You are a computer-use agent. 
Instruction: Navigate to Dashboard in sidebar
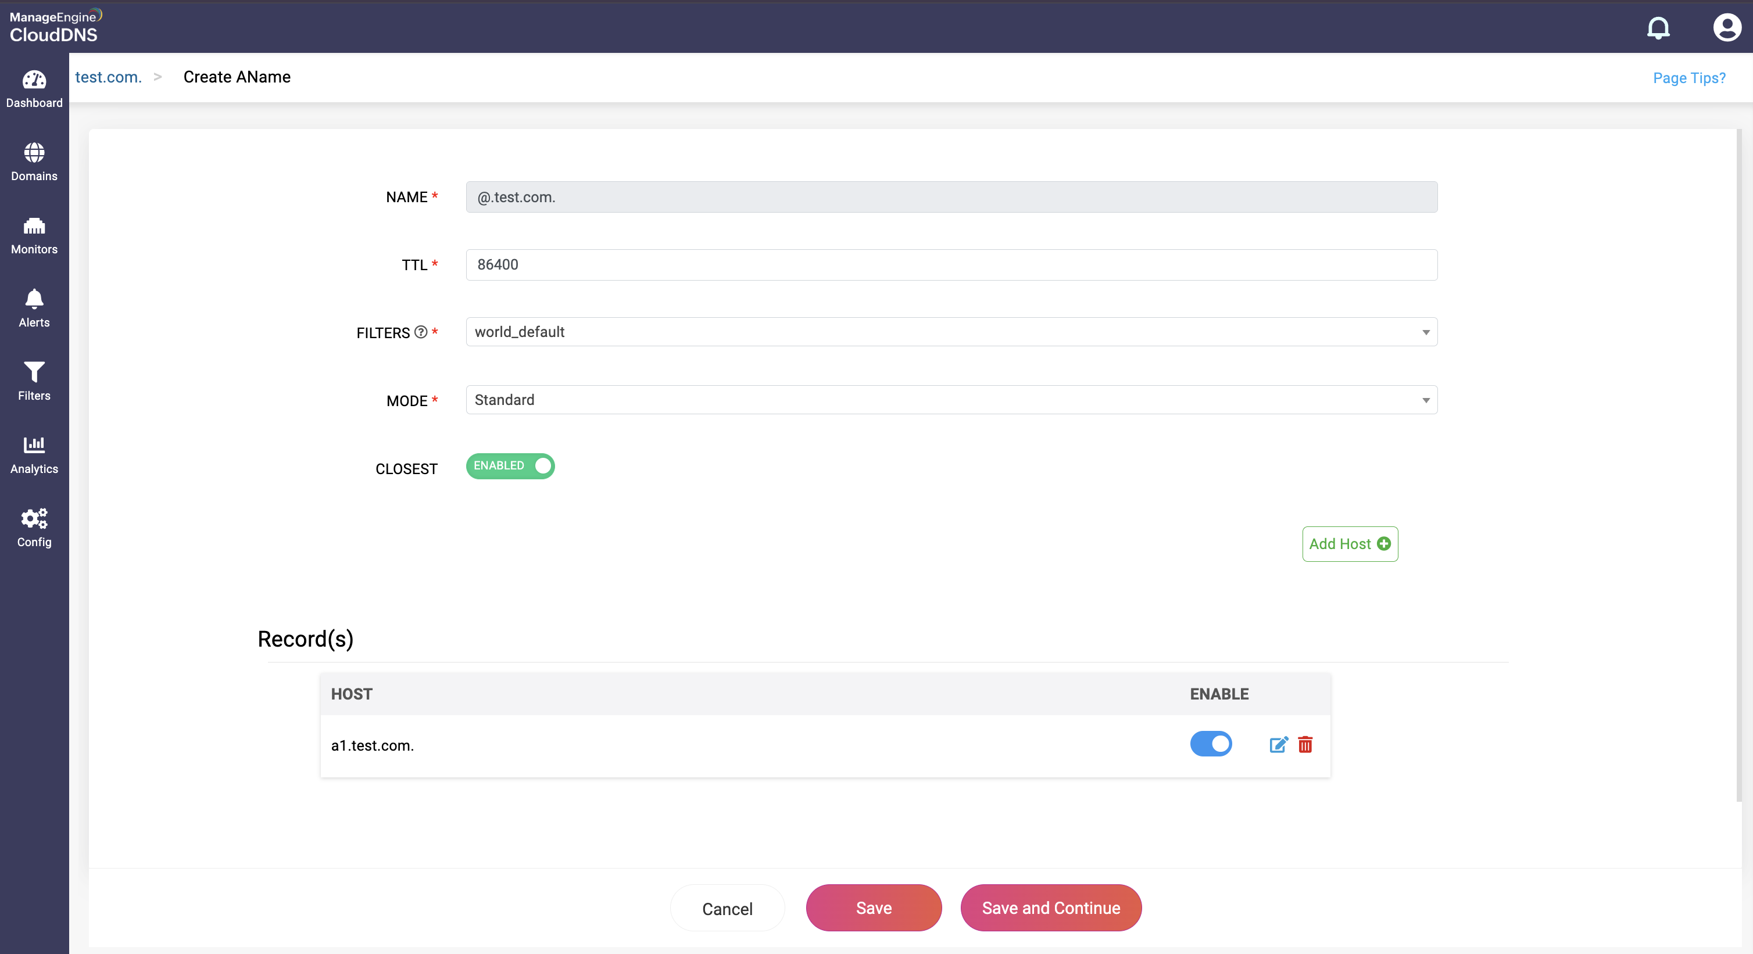point(34,88)
